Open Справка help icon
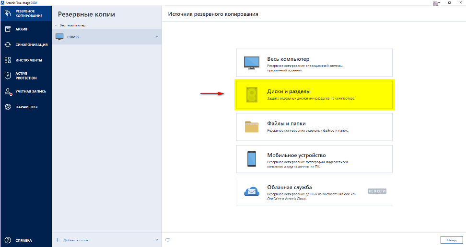The height and width of the screenshot is (247, 466). (x=8, y=240)
